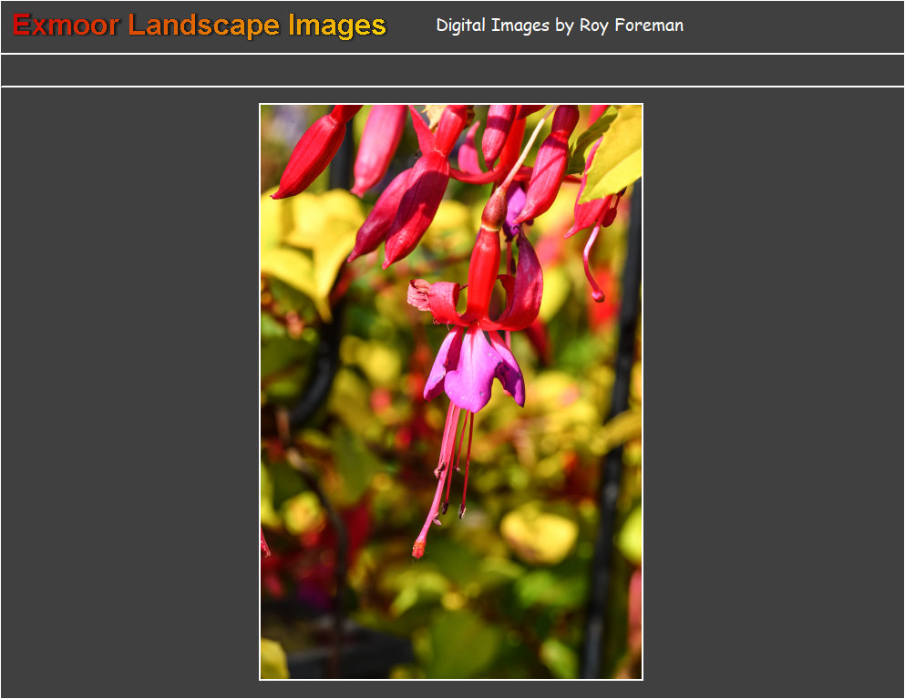Click the yellow word "Images" in the heading
This screenshot has height=699, width=905.
337,26
